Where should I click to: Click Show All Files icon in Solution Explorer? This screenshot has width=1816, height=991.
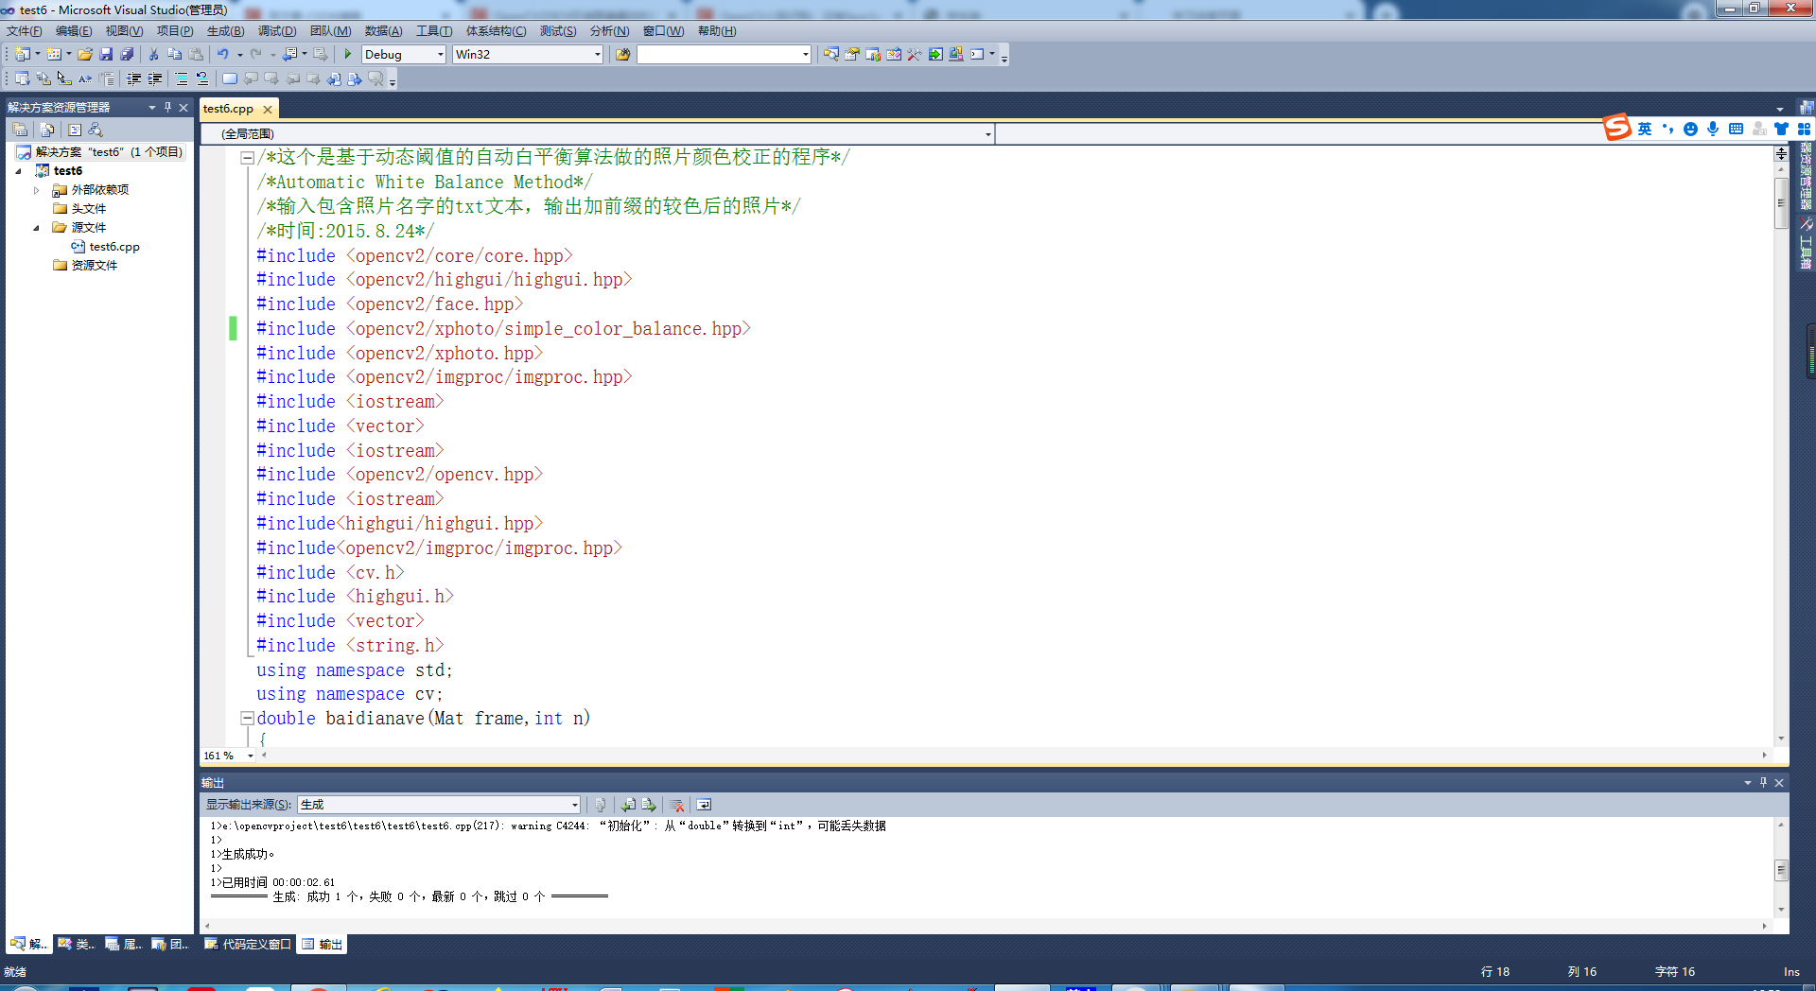pyautogui.click(x=47, y=130)
